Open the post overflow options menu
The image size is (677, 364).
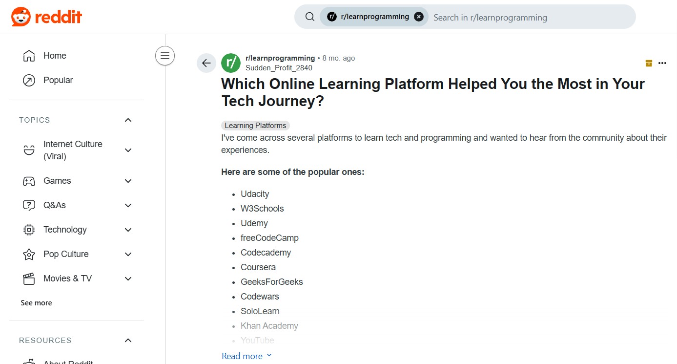662,63
